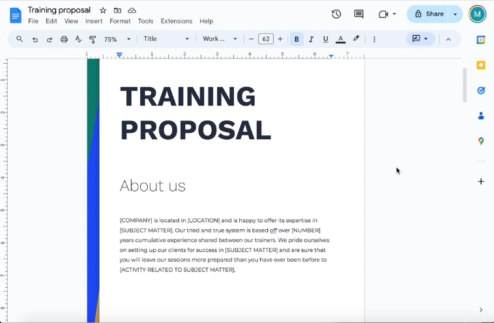
Task: Expand the Share options arrow
Action: point(455,14)
